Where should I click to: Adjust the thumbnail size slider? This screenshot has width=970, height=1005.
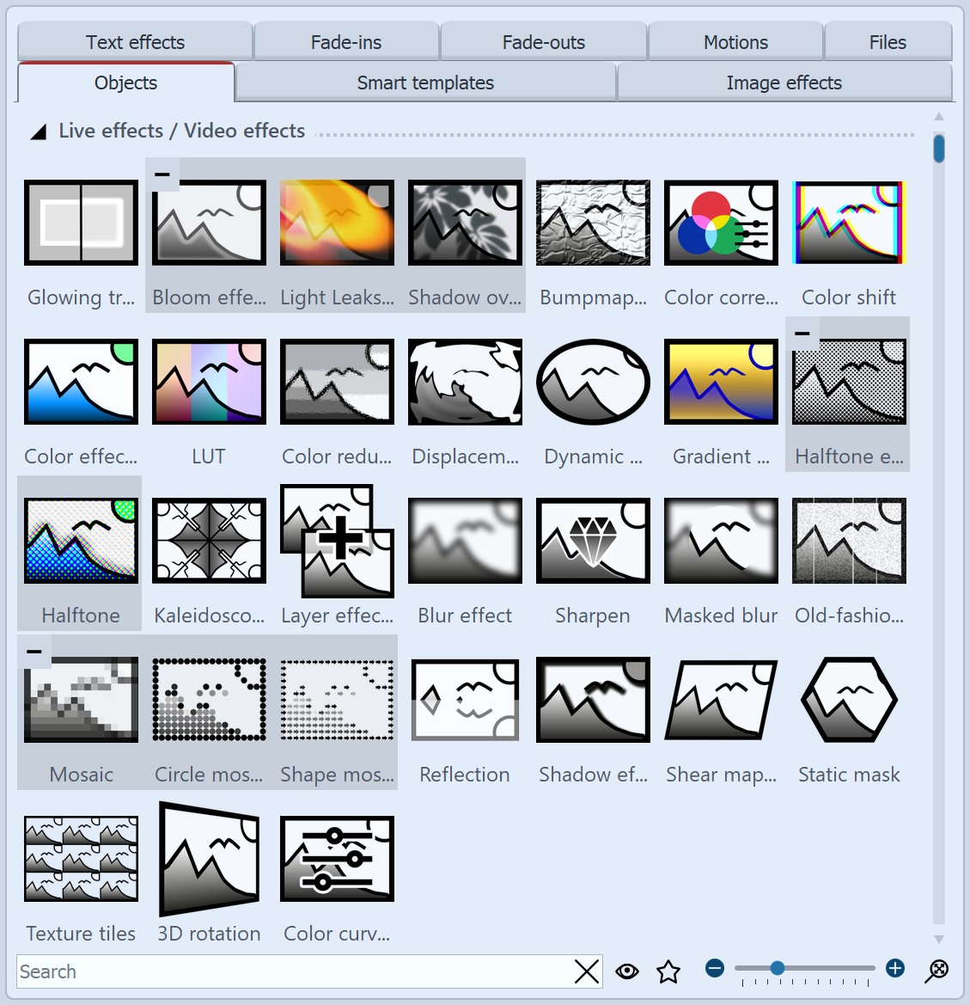pos(778,968)
